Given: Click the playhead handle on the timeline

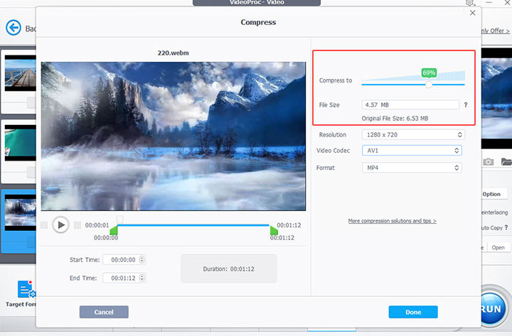Looking at the screenshot, I should 120,219.
